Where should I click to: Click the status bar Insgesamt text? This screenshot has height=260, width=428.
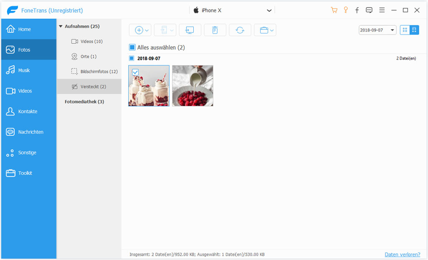[197, 254]
